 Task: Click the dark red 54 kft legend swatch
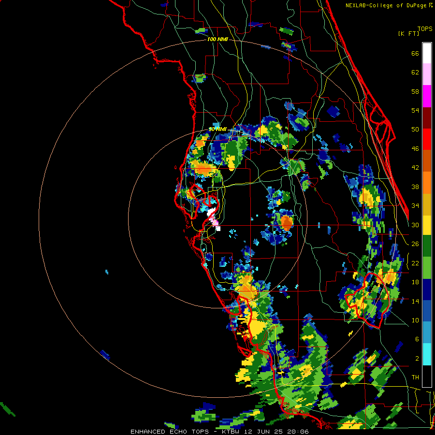pos(427,117)
